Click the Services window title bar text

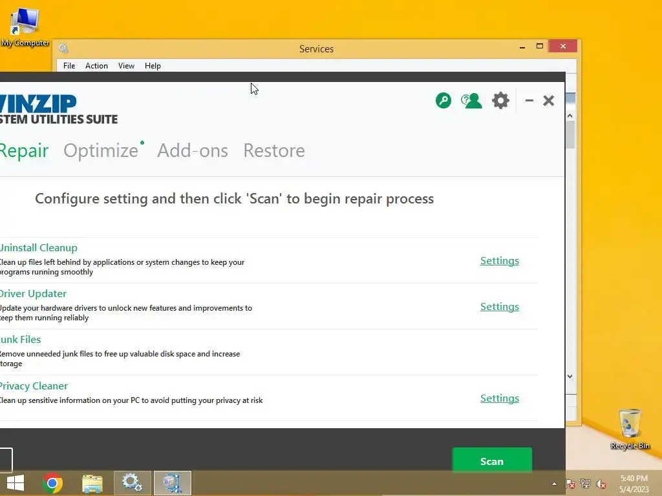pyautogui.click(x=316, y=49)
